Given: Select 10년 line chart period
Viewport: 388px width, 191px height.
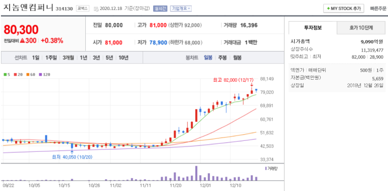Looking at the screenshot, I should pos(123,58).
